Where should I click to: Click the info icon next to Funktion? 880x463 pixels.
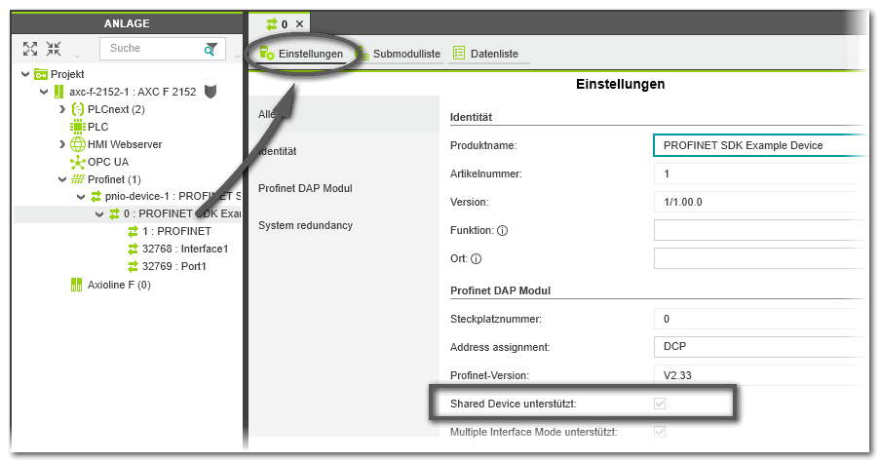click(503, 231)
